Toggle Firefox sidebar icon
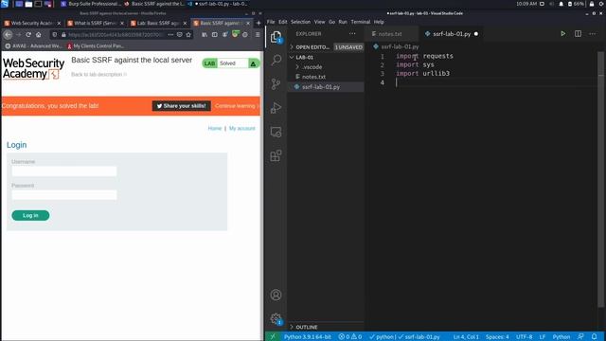Image resolution: width=606 pixels, height=341 pixels. pyautogui.click(x=215, y=34)
